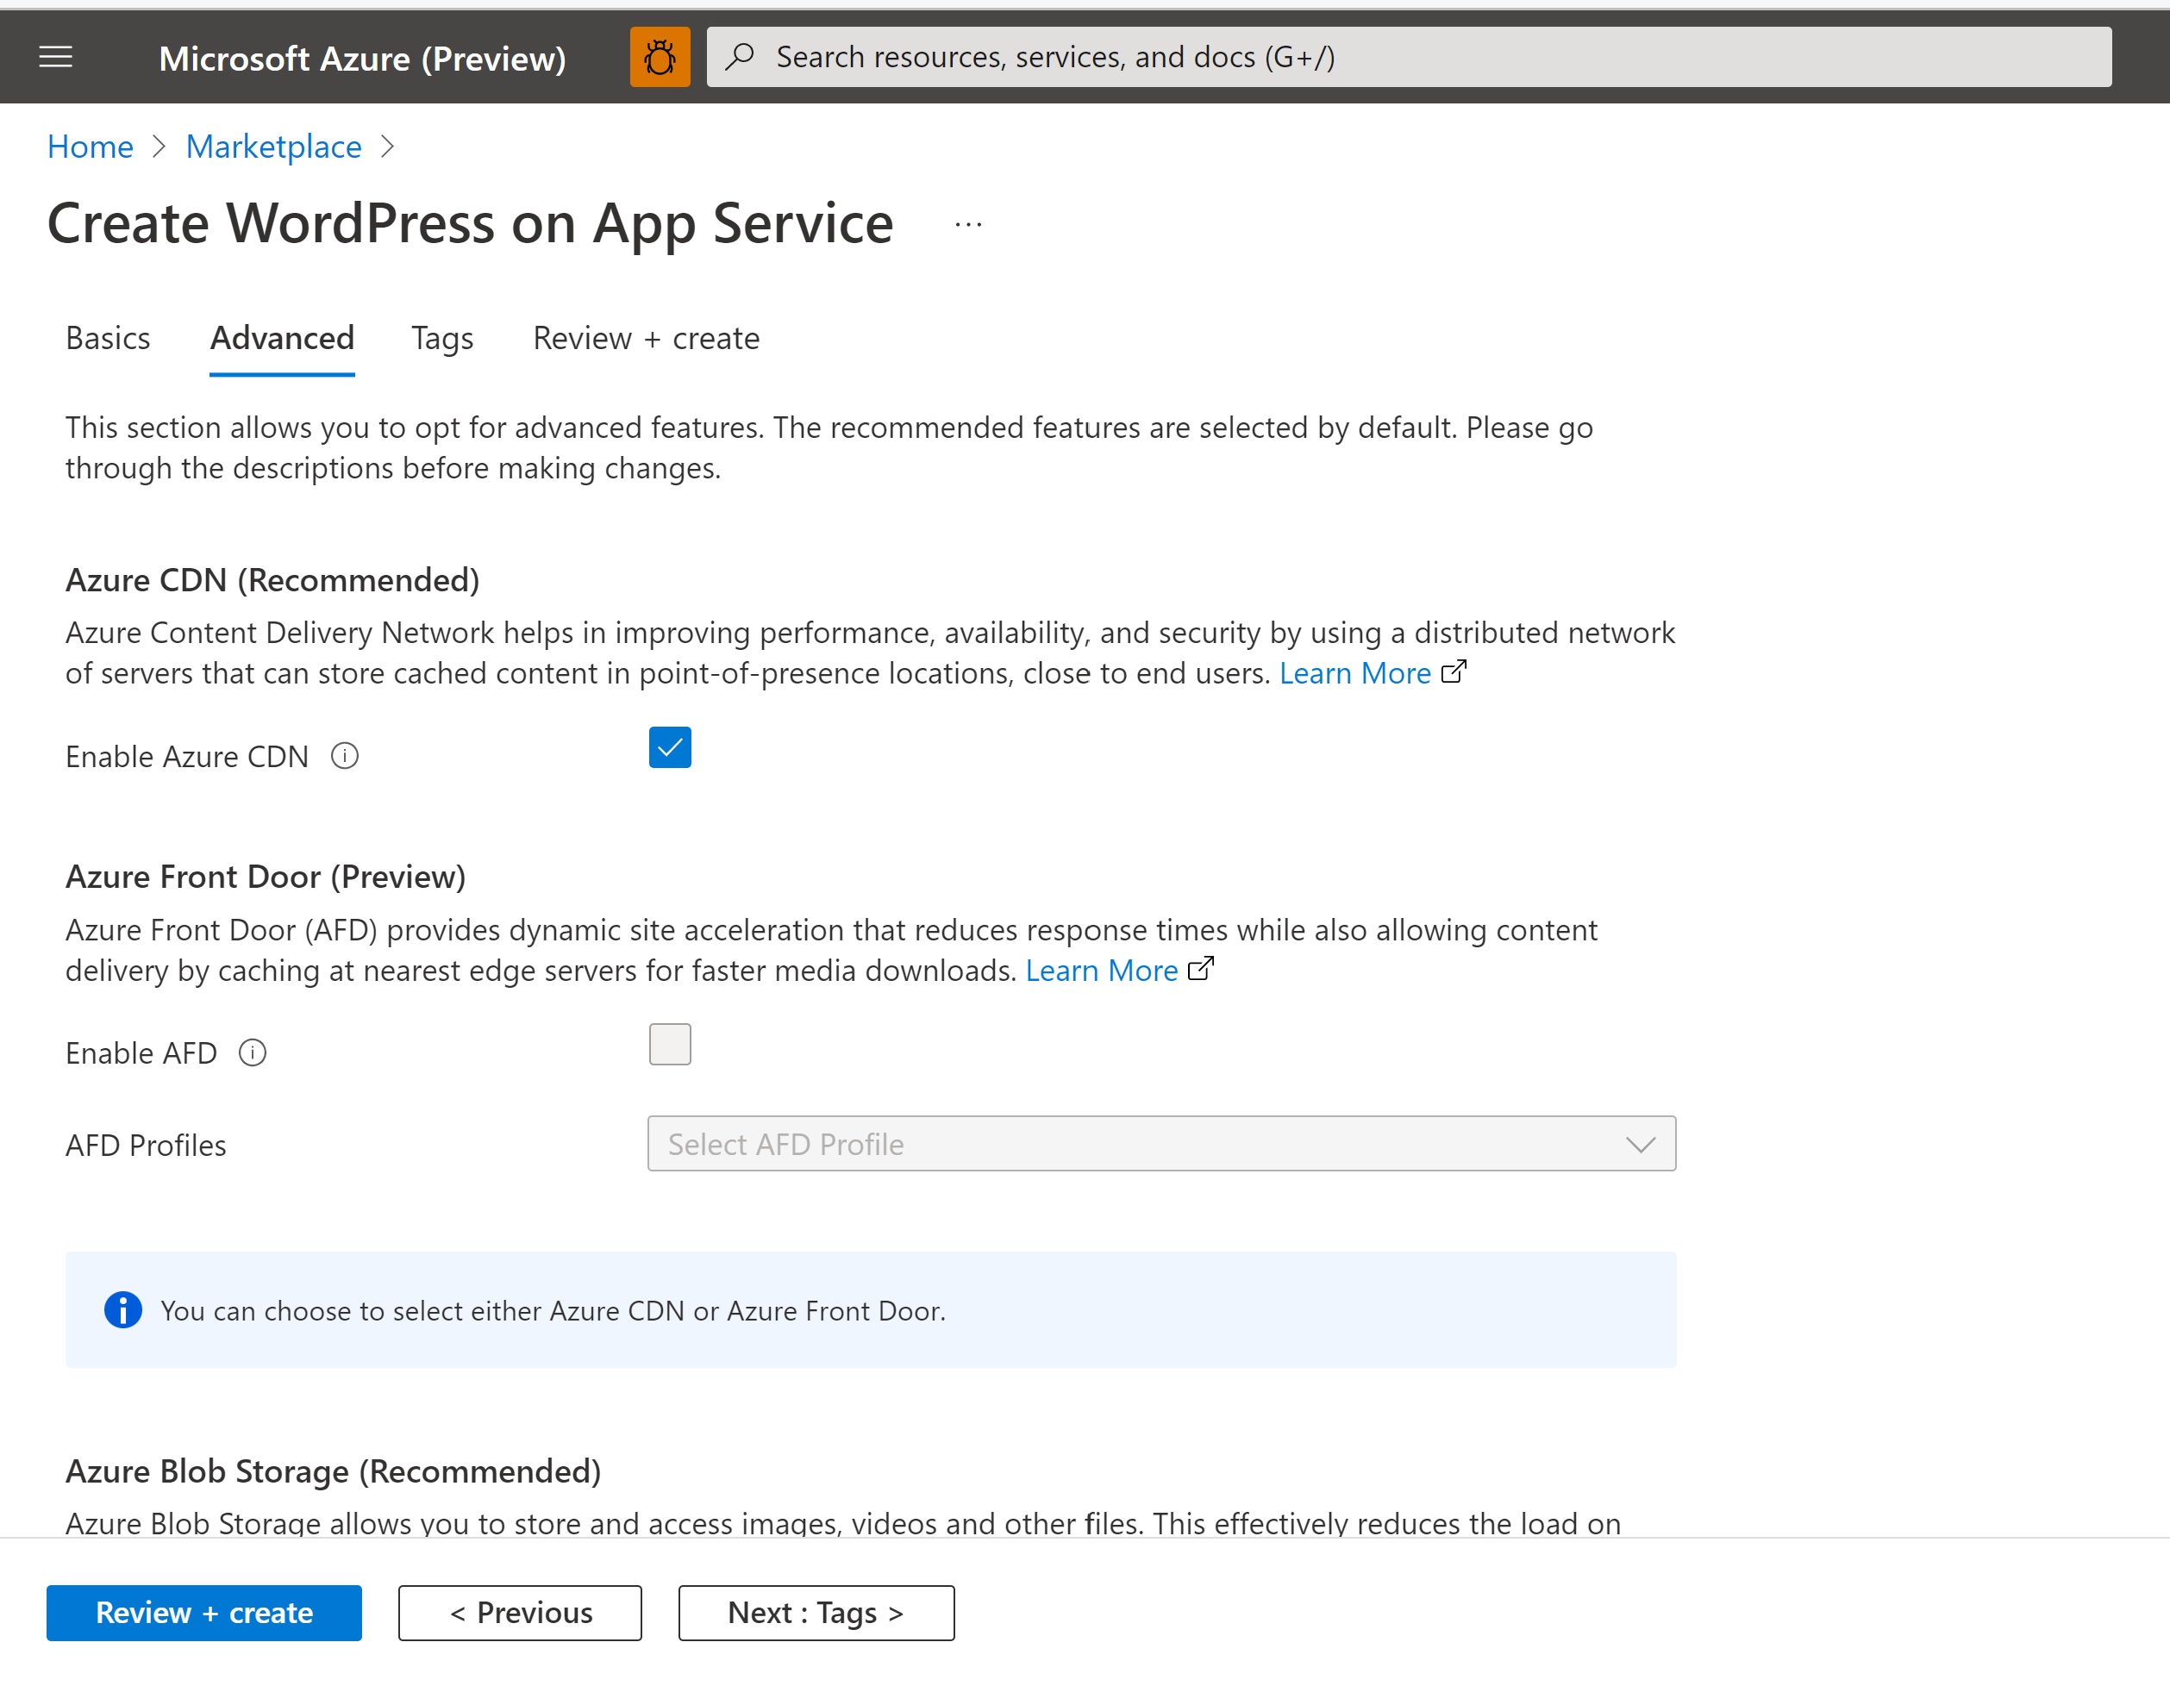This screenshot has width=2170, height=1686.
Task: Switch to the Basics tab
Action: pyautogui.click(x=109, y=339)
